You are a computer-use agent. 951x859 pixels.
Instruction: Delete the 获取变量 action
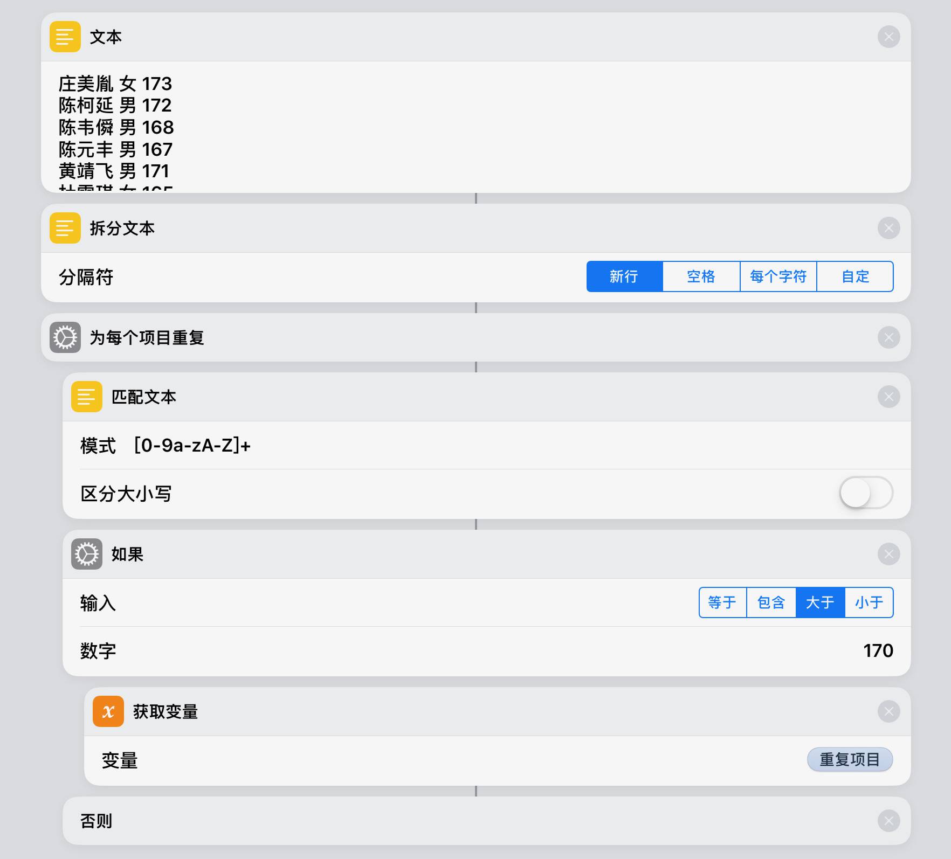point(888,711)
